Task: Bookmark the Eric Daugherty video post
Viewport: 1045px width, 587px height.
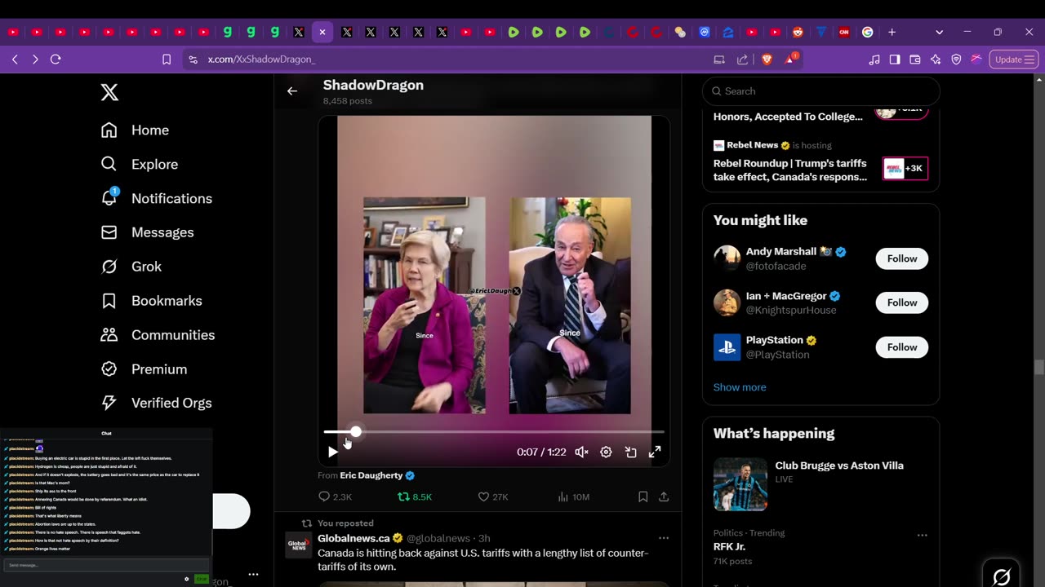Action: [643, 497]
